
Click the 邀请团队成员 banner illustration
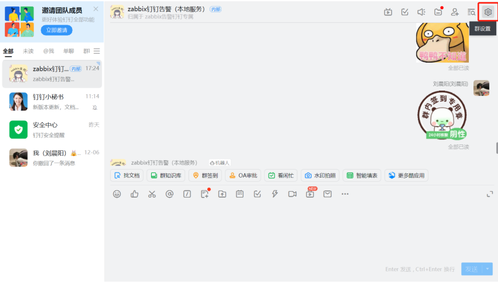[19, 22]
